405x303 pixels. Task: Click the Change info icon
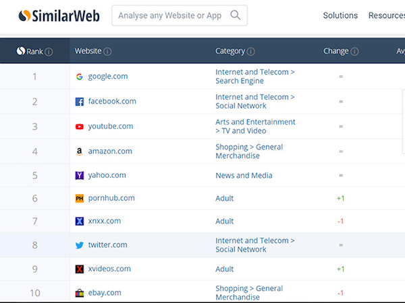point(354,52)
